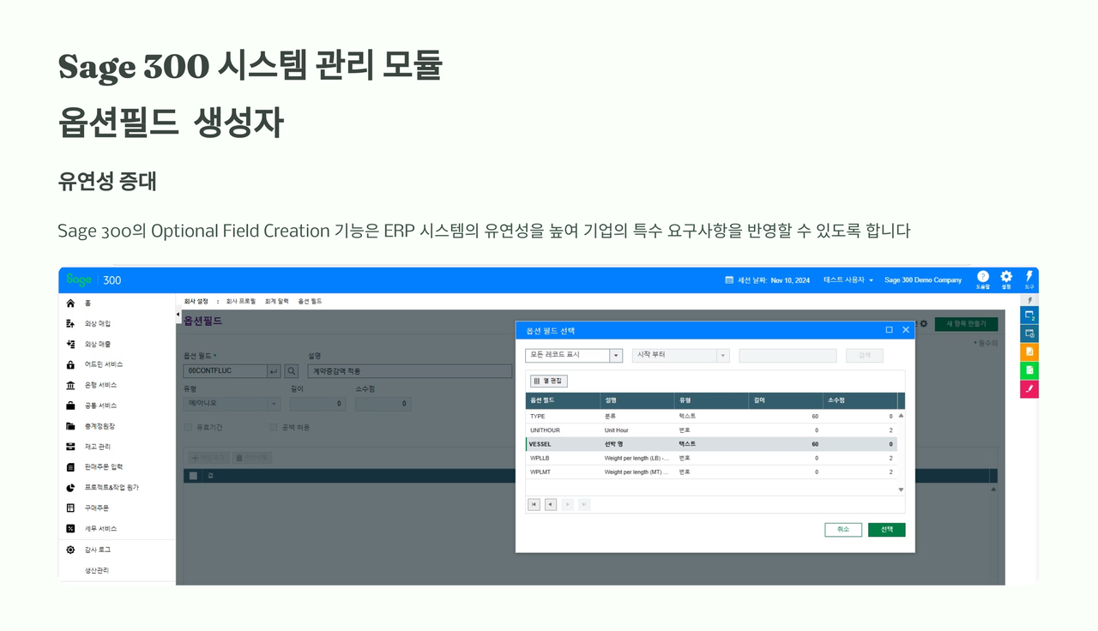The width and height of the screenshot is (1098, 631).
Task: Click the magnifier finder icon beside 00CONTFLUC
Action: (x=291, y=371)
